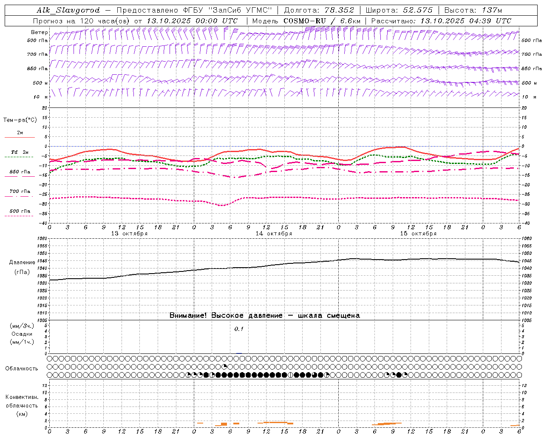
Task: Click the Внимание! Высокое давление warning text
Action: point(264,315)
